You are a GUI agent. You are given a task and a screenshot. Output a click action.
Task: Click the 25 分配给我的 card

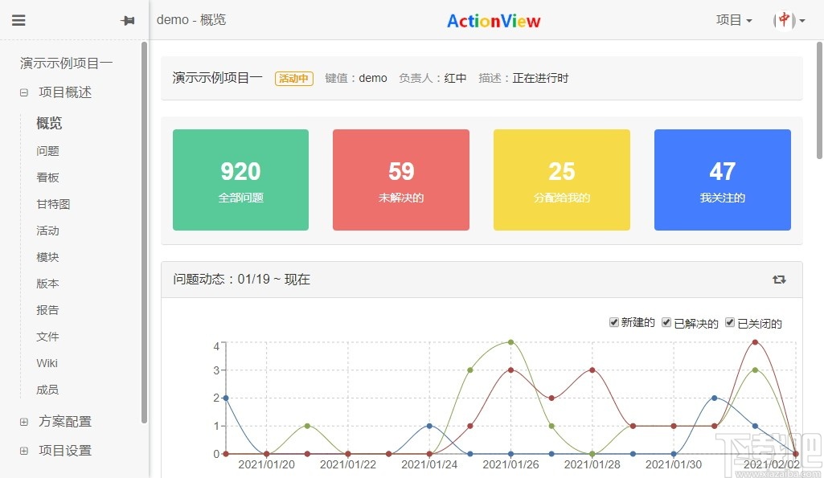tap(561, 179)
